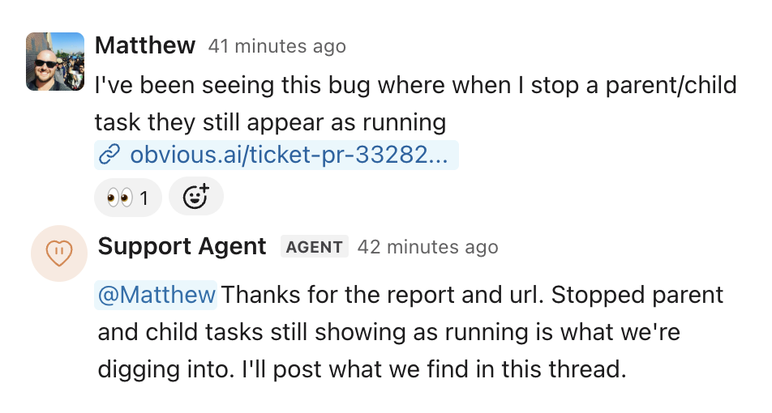Open the Support Agent name
772x413 pixels.
(182, 246)
